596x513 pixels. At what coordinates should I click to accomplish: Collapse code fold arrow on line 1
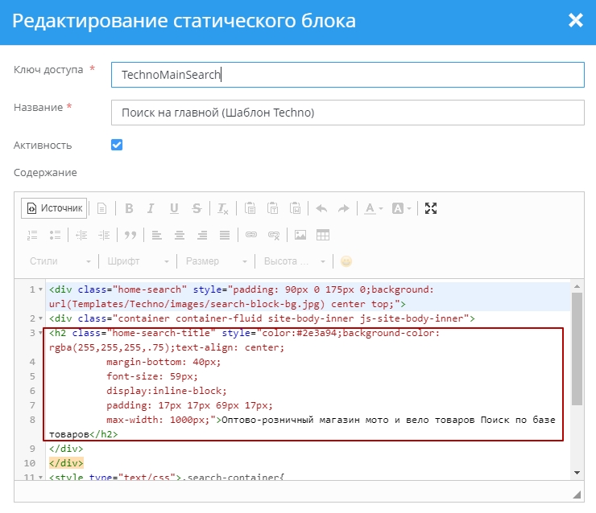pyautogui.click(x=41, y=289)
